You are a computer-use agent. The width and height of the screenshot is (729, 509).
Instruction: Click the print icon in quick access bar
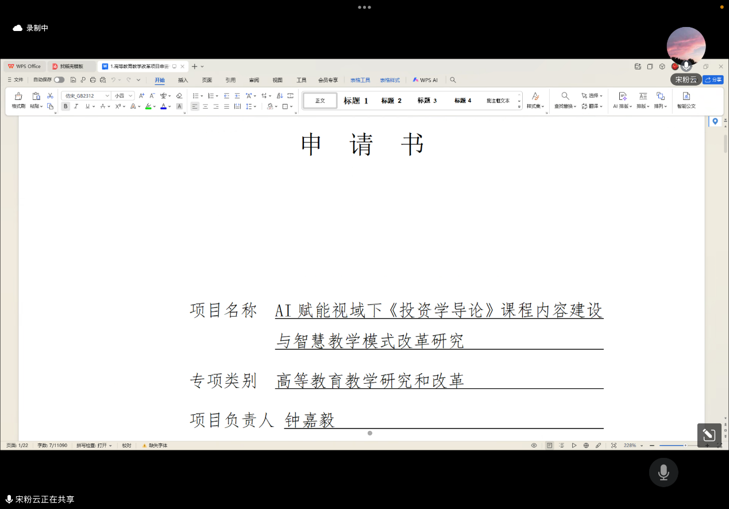point(93,80)
